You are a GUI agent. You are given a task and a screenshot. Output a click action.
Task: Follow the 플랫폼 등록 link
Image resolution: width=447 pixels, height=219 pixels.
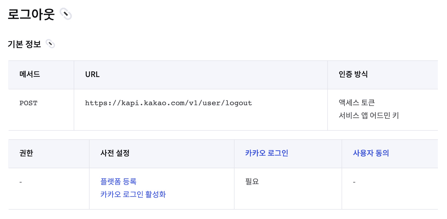118,181
